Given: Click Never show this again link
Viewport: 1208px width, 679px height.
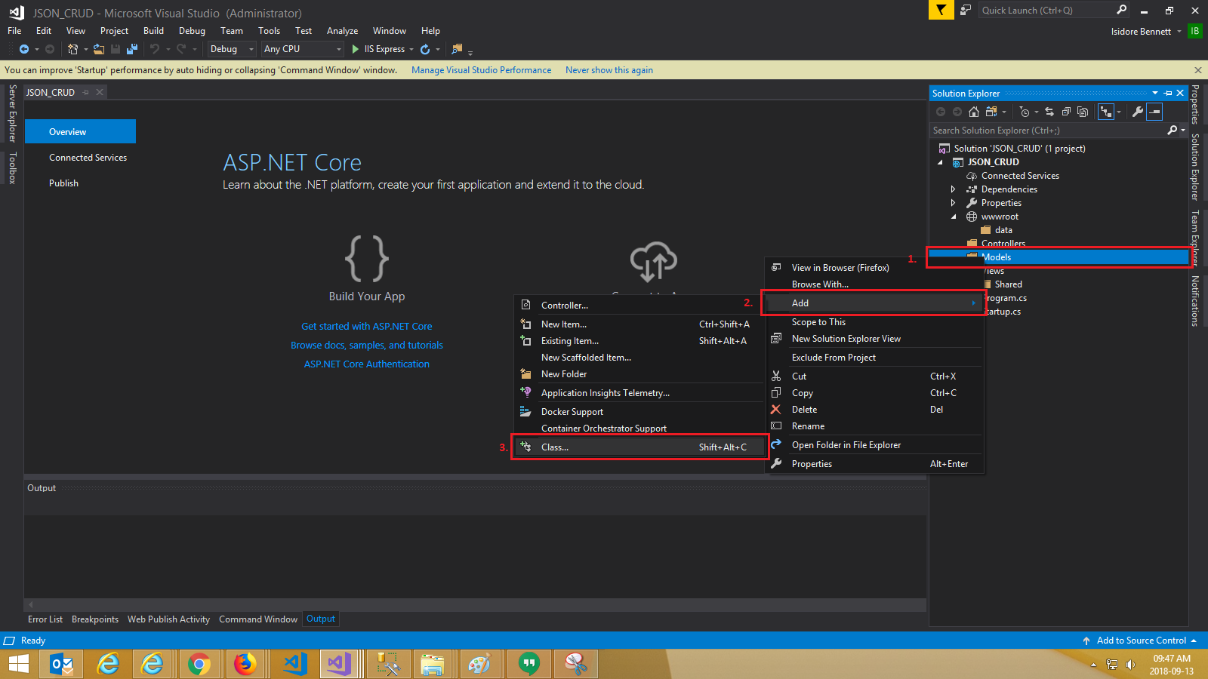Looking at the screenshot, I should coord(609,70).
